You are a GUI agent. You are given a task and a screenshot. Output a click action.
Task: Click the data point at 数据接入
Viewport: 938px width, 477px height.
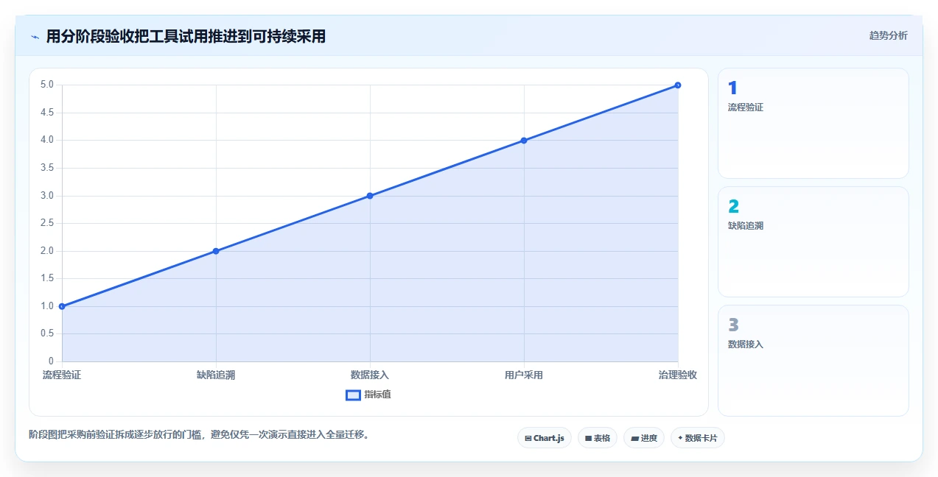(x=370, y=196)
